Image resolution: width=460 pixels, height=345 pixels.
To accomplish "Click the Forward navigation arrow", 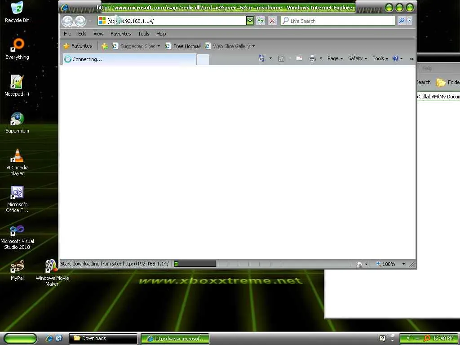I will 80,21.
